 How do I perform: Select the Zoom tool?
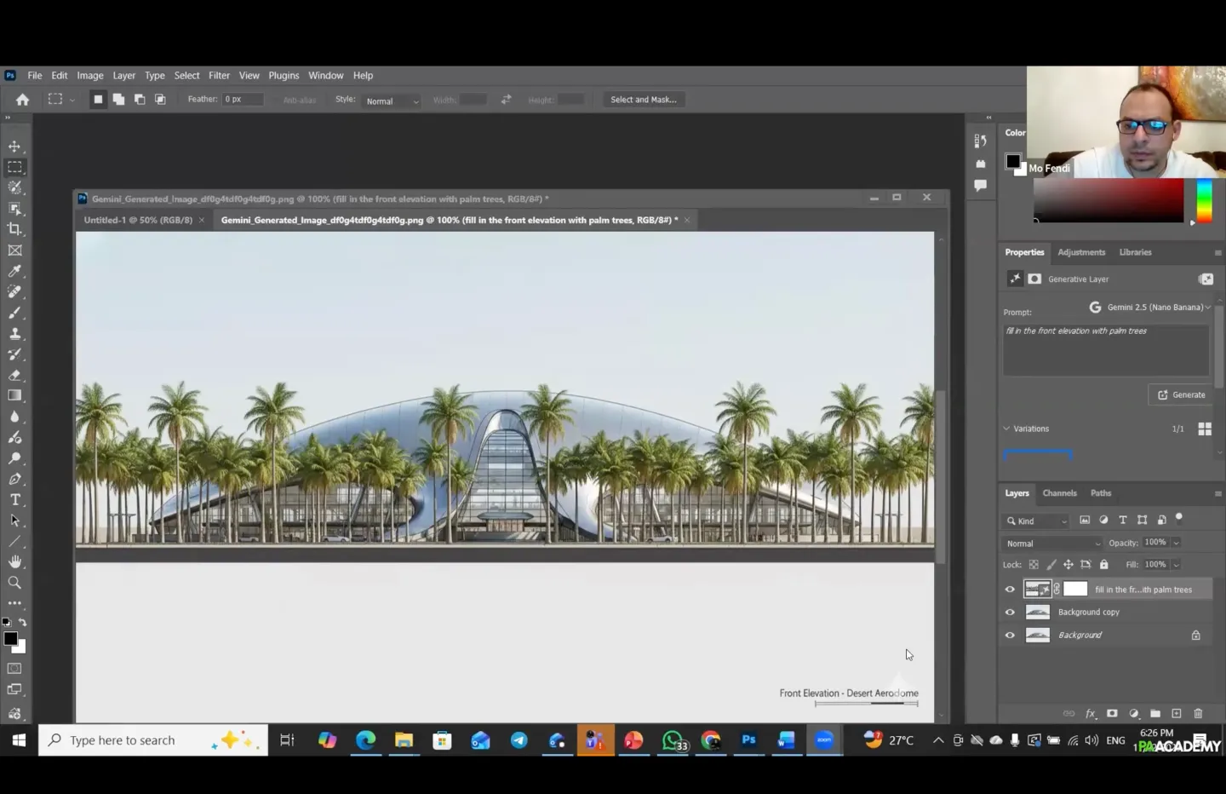[14, 583]
